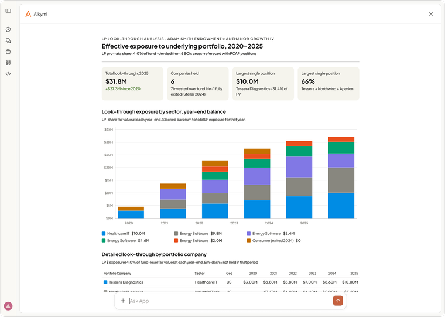Select the 66% Largest single position card
The image size is (445, 317).
(328, 84)
